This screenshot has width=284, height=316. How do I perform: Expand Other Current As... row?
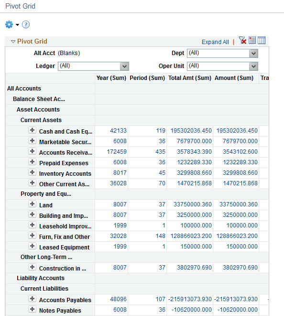click(32, 183)
